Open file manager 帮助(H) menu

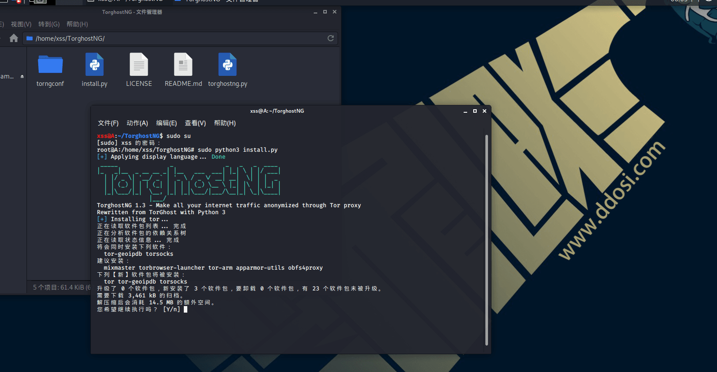tap(77, 24)
